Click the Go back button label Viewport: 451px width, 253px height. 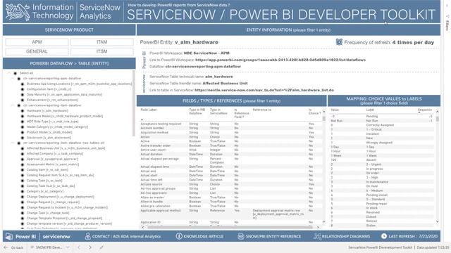[x=17, y=247]
